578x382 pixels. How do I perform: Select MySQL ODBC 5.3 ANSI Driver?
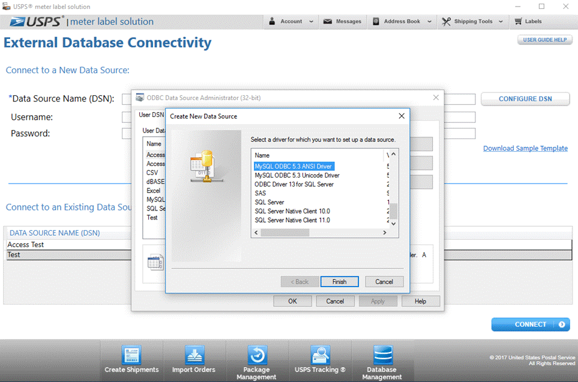(x=294, y=167)
